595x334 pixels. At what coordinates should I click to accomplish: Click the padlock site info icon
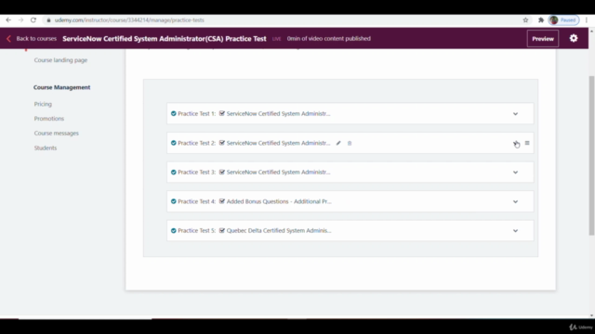[48, 20]
